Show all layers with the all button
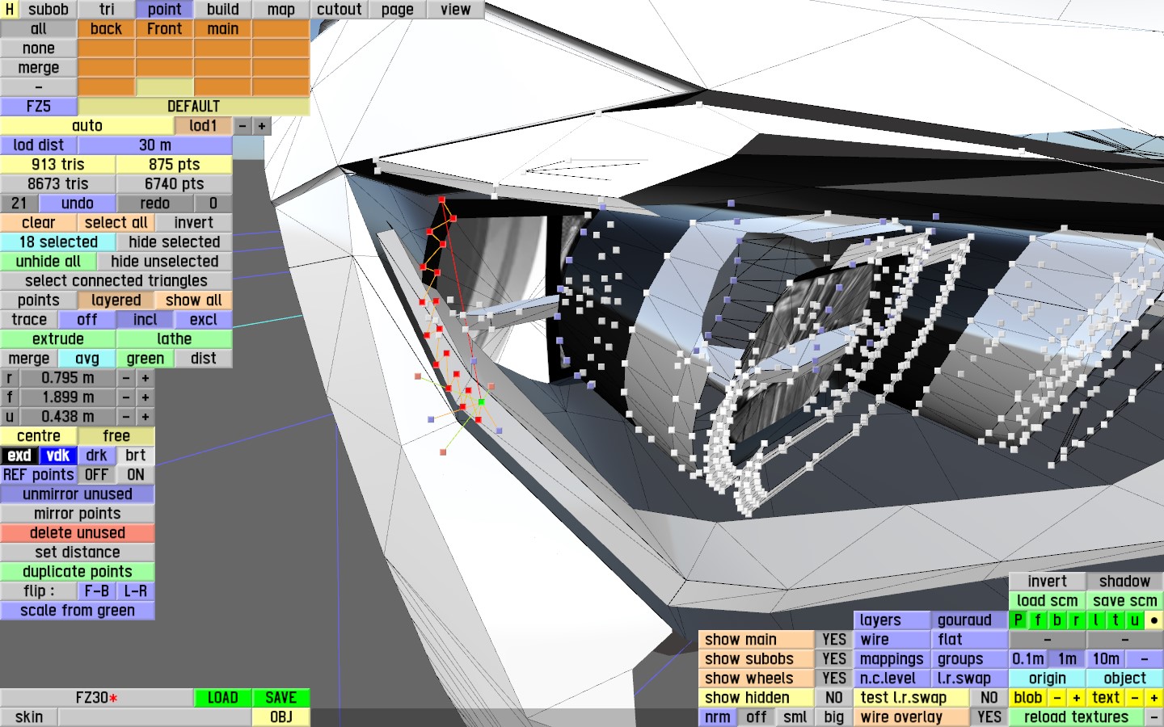1164x727 pixels. coord(39,29)
